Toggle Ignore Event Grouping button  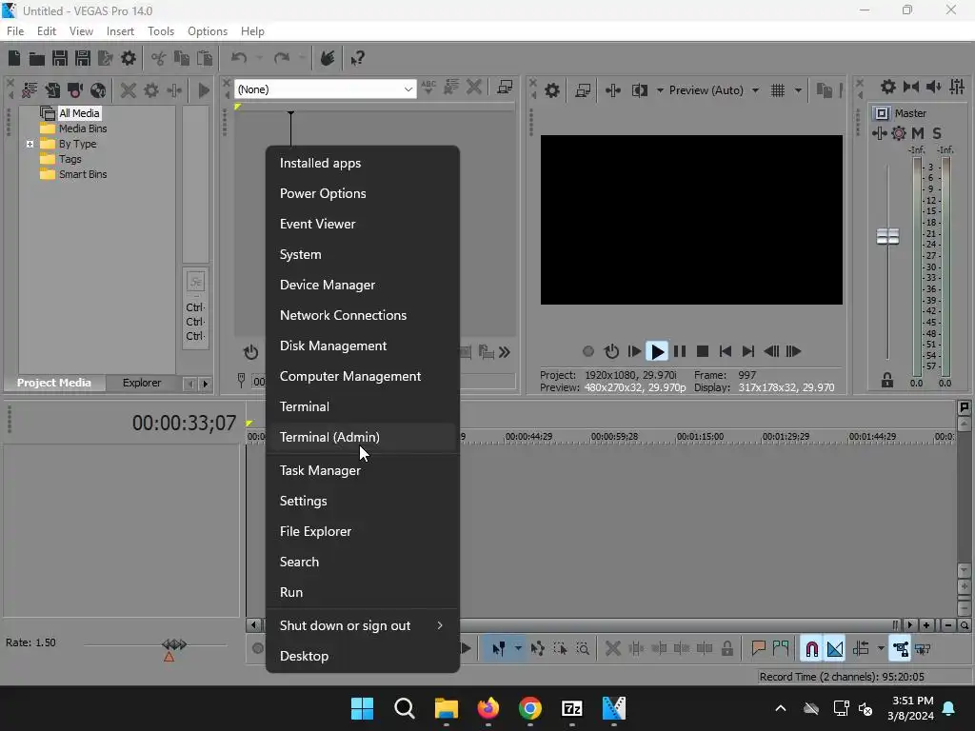(x=923, y=649)
